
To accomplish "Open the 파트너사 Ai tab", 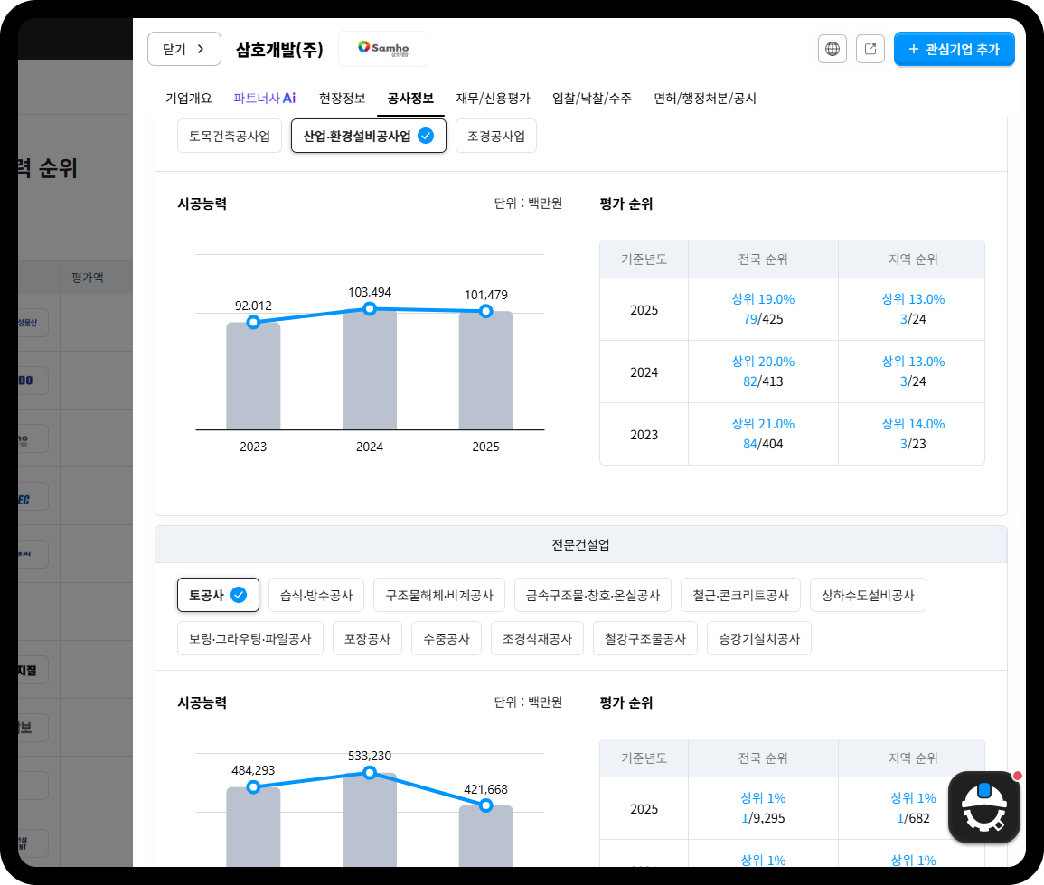I will [x=264, y=98].
